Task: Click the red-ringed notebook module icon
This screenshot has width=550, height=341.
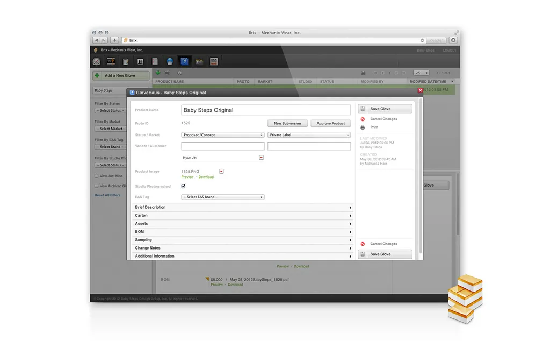Action: 155,61
